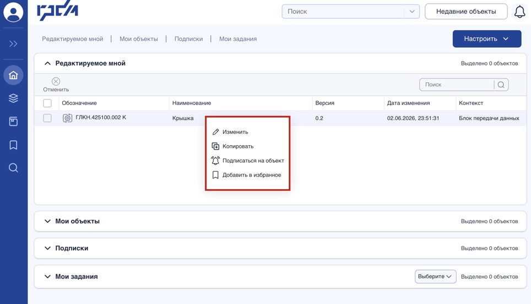Screen dimensions: 531x304
Task: Click in the top Поиск input field
Action: [343, 12]
